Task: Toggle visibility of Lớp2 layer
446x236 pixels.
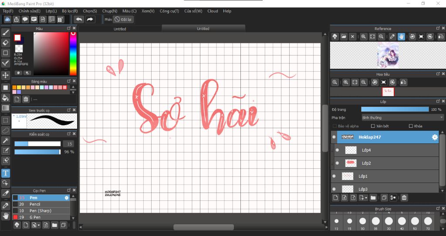Action: coord(338,163)
